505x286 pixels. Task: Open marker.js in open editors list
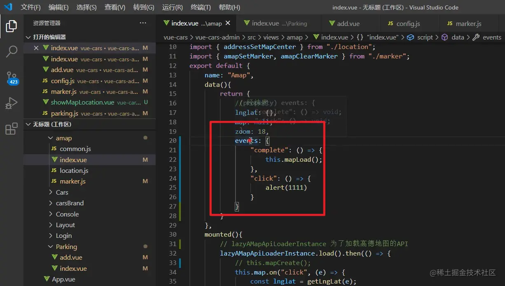[x=90, y=92]
